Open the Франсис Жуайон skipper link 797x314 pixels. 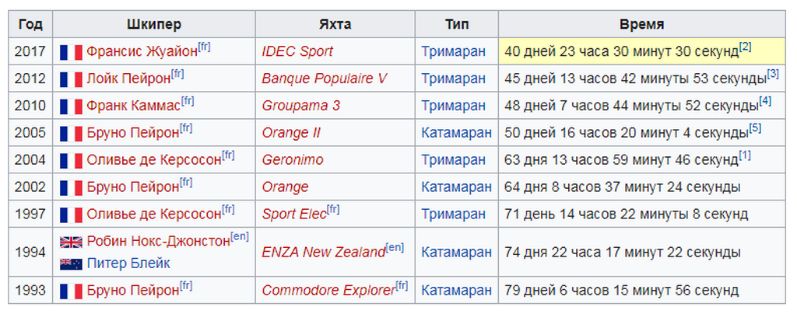[x=142, y=52]
